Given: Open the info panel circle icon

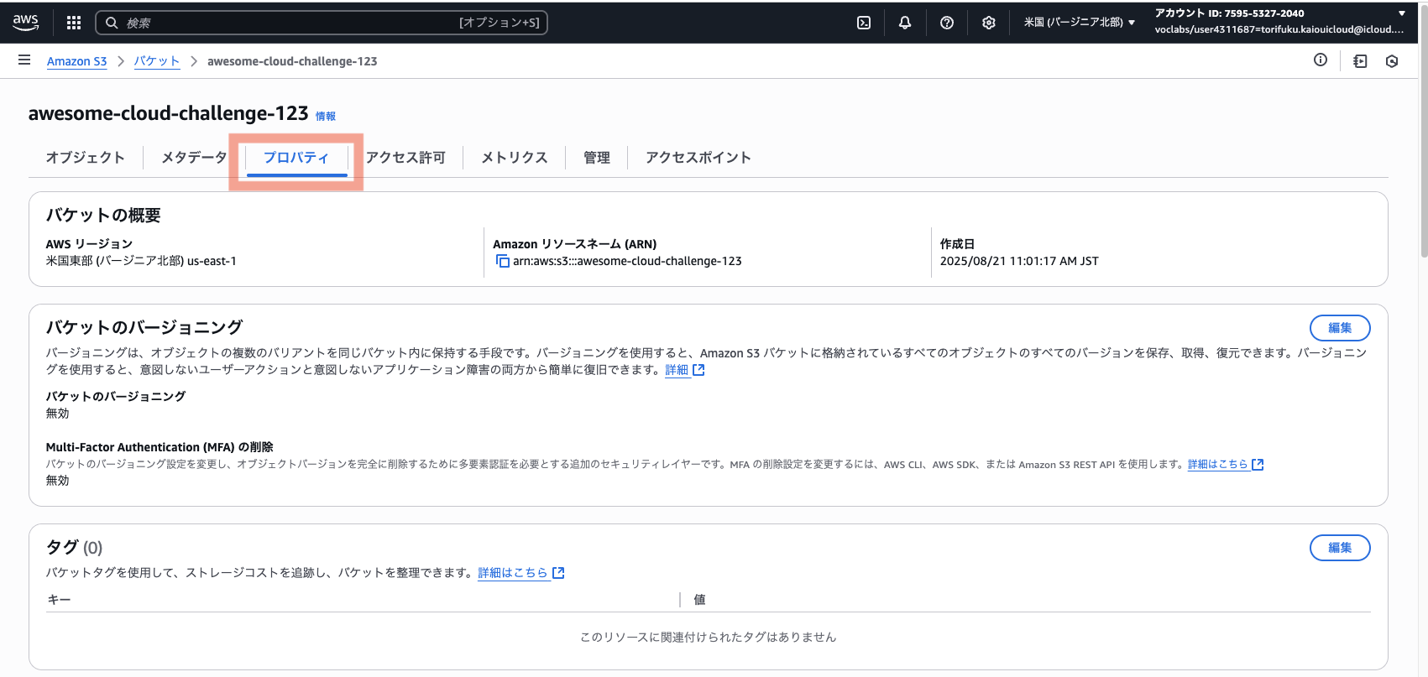Looking at the screenshot, I should [x=1321, y=60].
